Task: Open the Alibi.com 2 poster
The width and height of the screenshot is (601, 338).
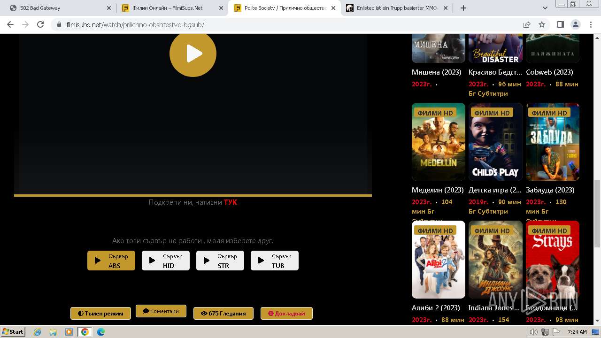Action: 439,260
